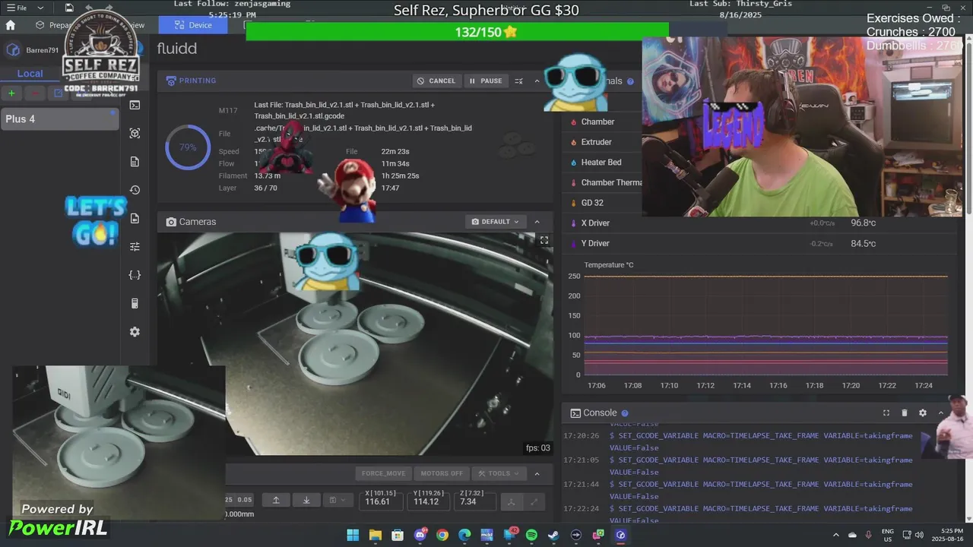The image size is (973, 547).
Task: Click the temperature chart area
Action: tap(765, 324)
